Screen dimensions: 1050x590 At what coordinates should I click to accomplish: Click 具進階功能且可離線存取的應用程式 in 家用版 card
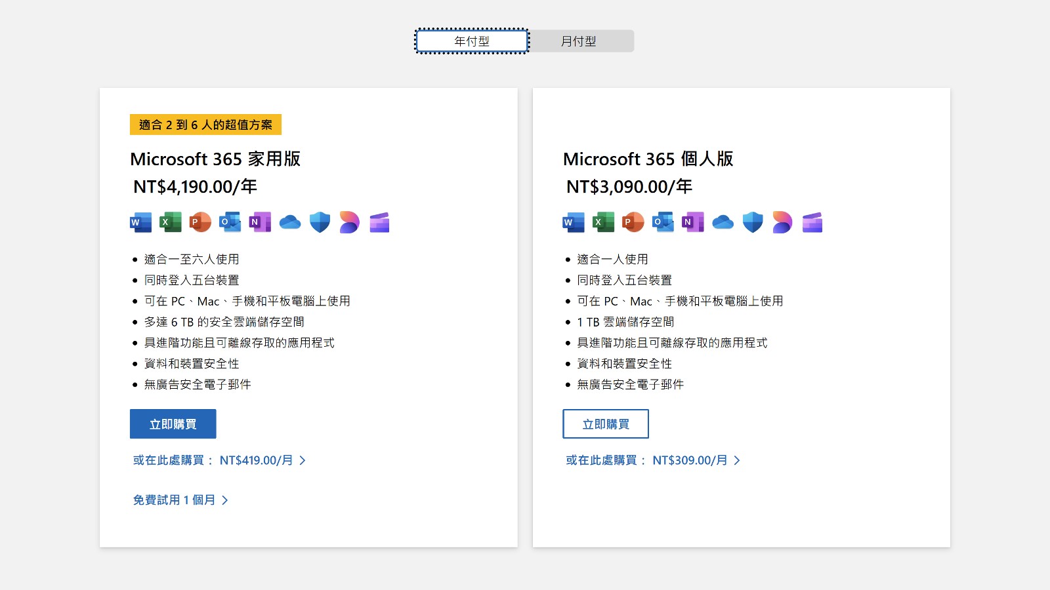(x=240, y=343)
